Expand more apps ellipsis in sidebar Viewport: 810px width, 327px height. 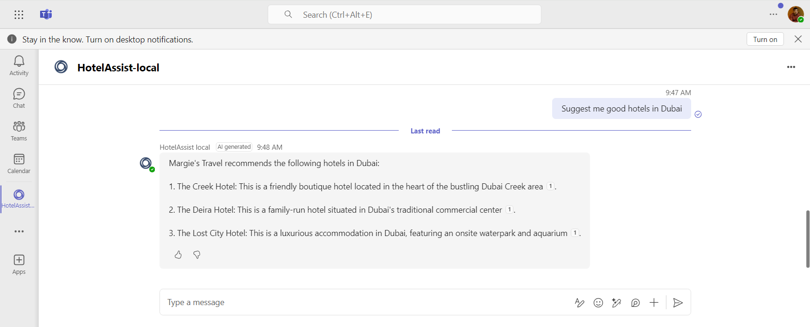click(19, 231)
